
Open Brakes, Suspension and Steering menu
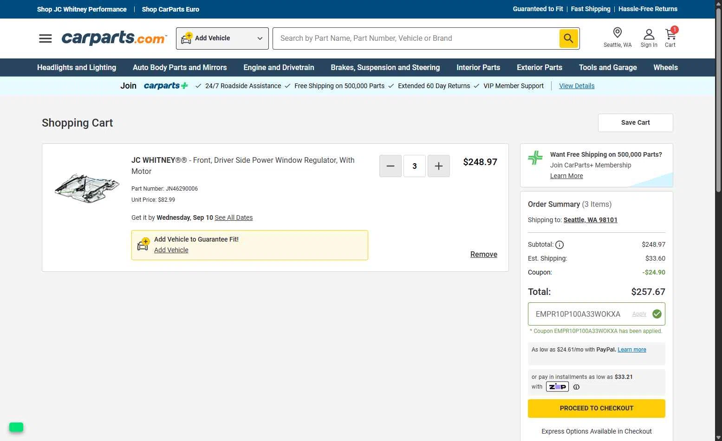385,68
